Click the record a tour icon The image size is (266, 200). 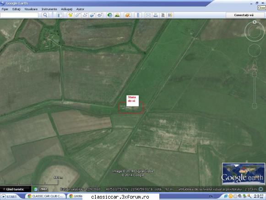tap(100, 15)
